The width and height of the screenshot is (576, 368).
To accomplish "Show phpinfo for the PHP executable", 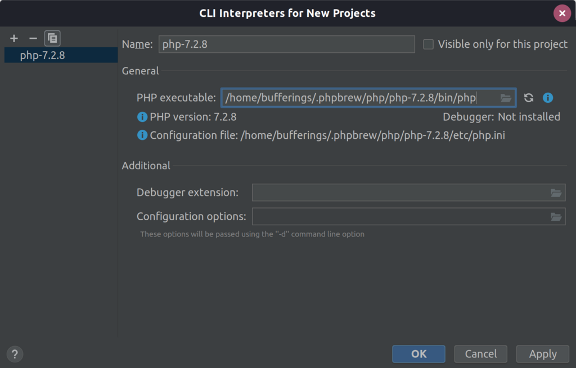I will click(548, 98).
